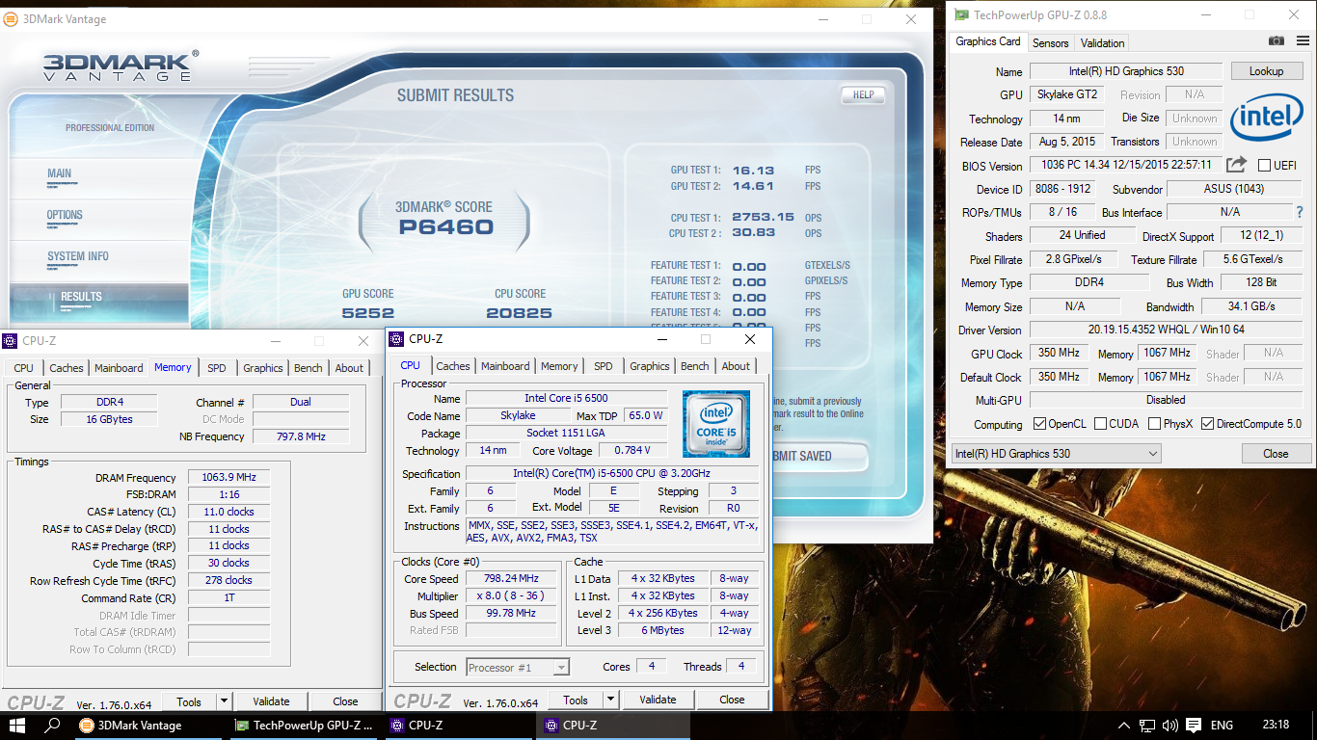Open the action center notification icon
Image resolution: width=1317 pixels, height=740 pixels.
1194,726
